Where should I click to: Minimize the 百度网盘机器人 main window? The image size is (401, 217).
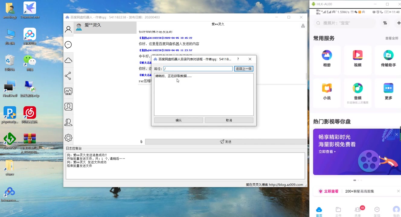(277, 17)
